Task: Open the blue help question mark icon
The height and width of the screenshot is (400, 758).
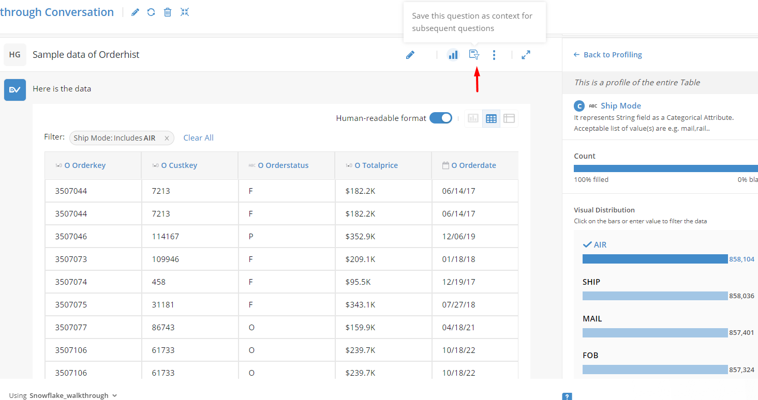Action: pos(567,396)
